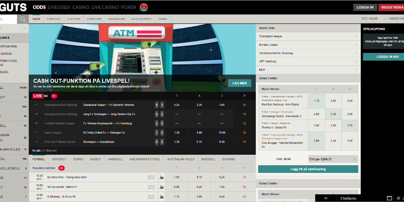Select the HANDBOLL sport tab
This screenshot has width=404, height=202.
[x=115, y=159]
